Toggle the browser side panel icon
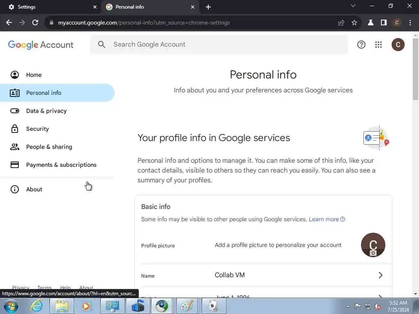Image resolution: width=419 pixels, height=314 pixels. tap(384, 23)
